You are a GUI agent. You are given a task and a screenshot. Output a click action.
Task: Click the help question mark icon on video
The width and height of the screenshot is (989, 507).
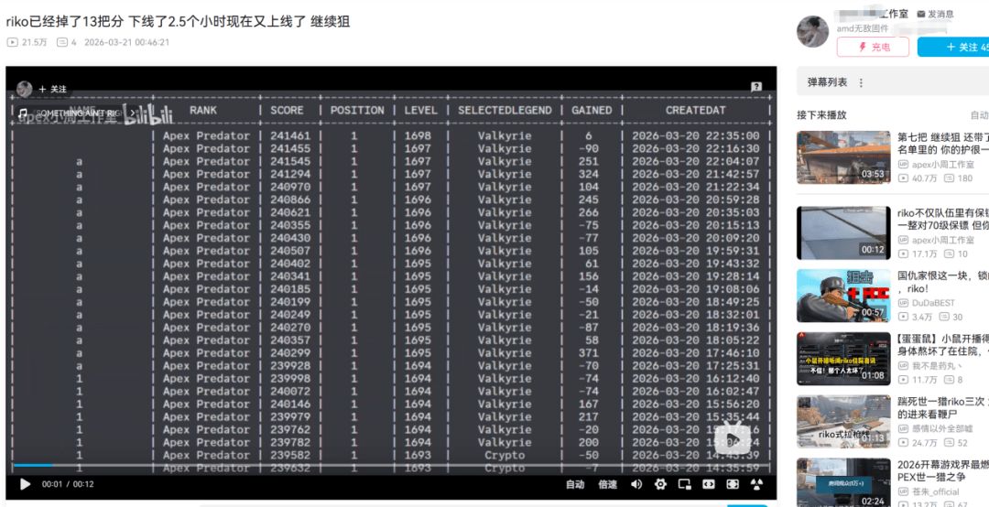[756, 87]
